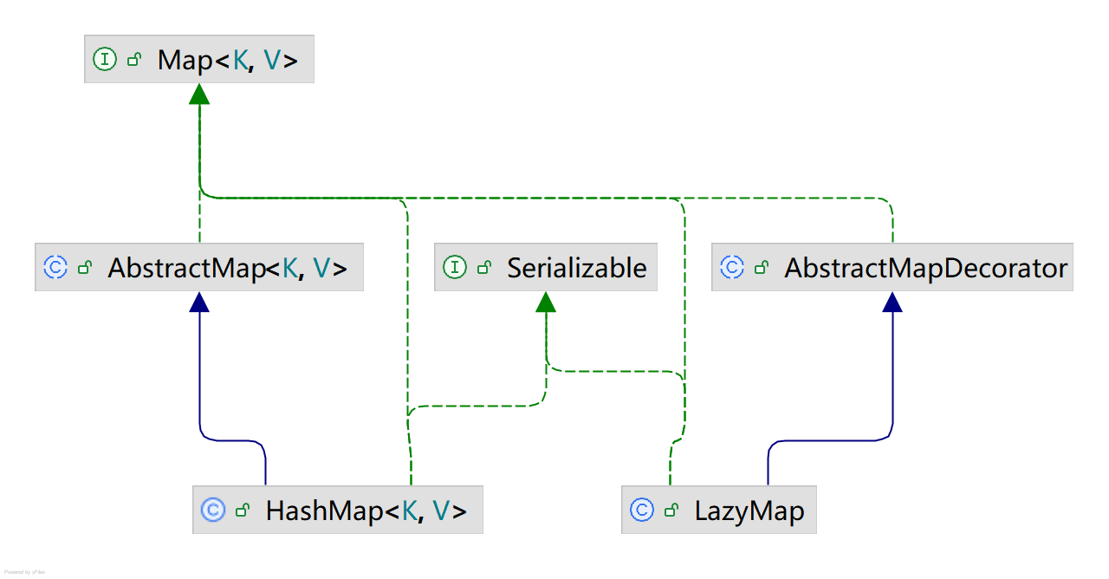
Task: Click the green arrowhead pointing into Map
Action: pyautogui.click(x=199, y=94)
